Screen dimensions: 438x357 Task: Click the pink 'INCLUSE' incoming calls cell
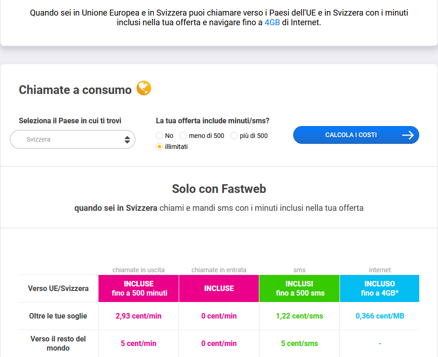tap(219, 288)
